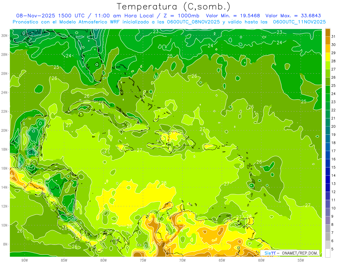Click the yellow legend swatch between 28 and 29
Image resolution: width=341 pixels, height=264 pixels.
[328, 57]
